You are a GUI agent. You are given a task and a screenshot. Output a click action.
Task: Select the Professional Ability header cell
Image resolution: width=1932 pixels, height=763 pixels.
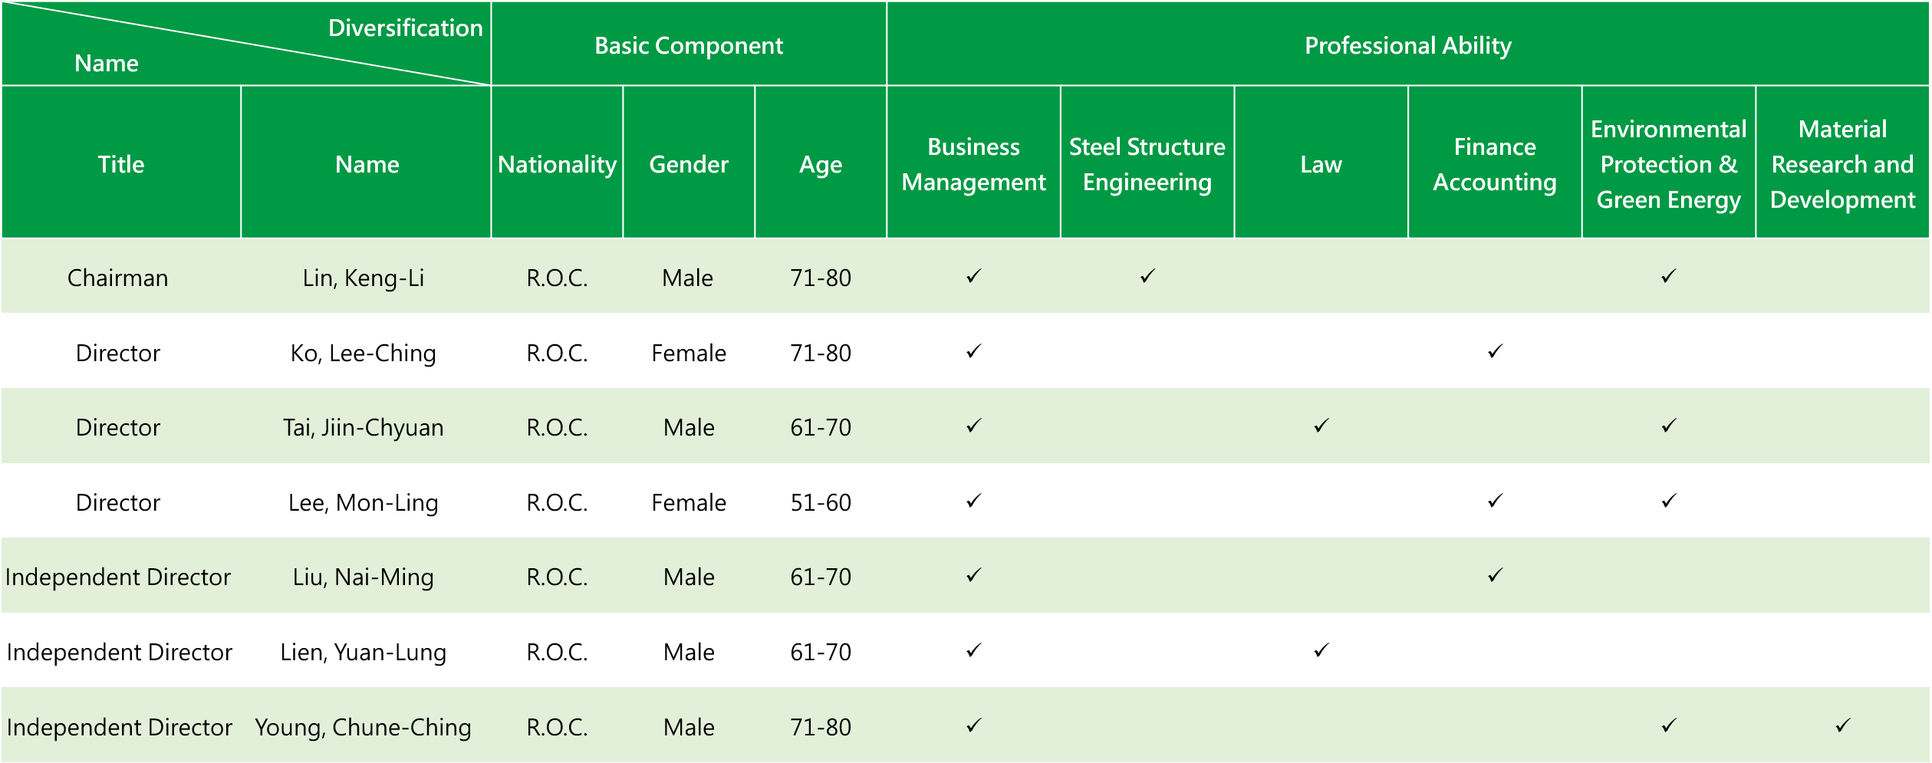tap(1408, 44)
